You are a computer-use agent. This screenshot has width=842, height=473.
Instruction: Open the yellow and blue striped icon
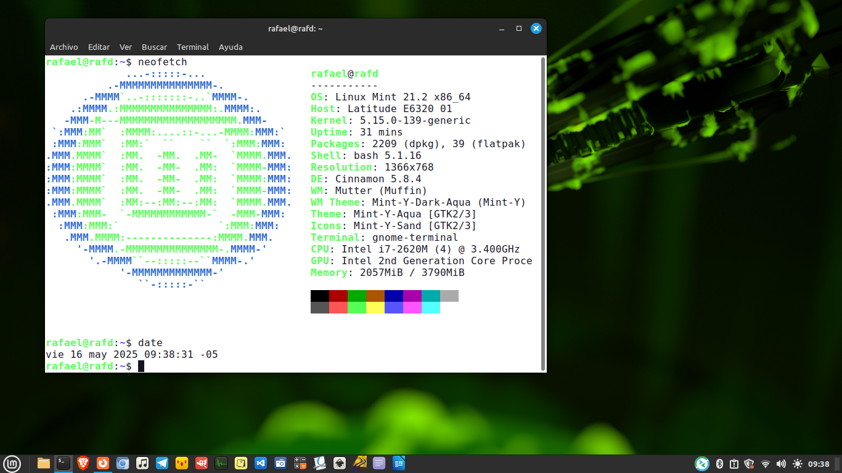359,463
